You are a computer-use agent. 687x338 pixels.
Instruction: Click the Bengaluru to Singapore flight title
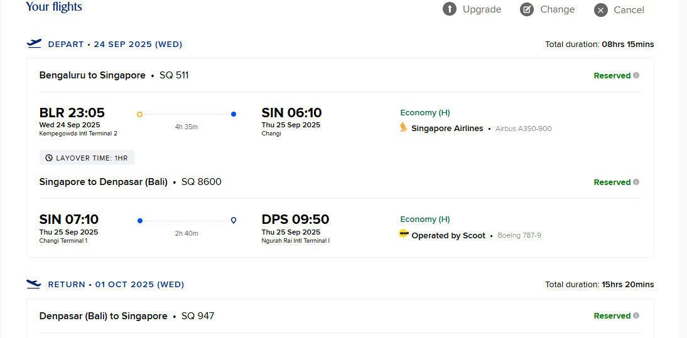click(92, 75)
